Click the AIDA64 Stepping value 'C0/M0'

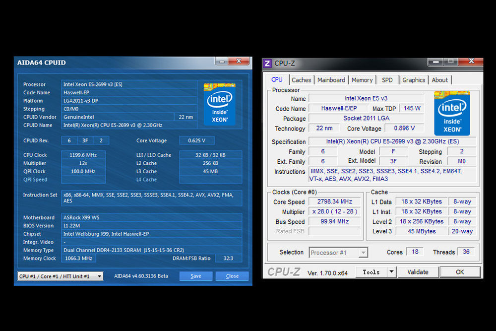(x=129, y=109)
